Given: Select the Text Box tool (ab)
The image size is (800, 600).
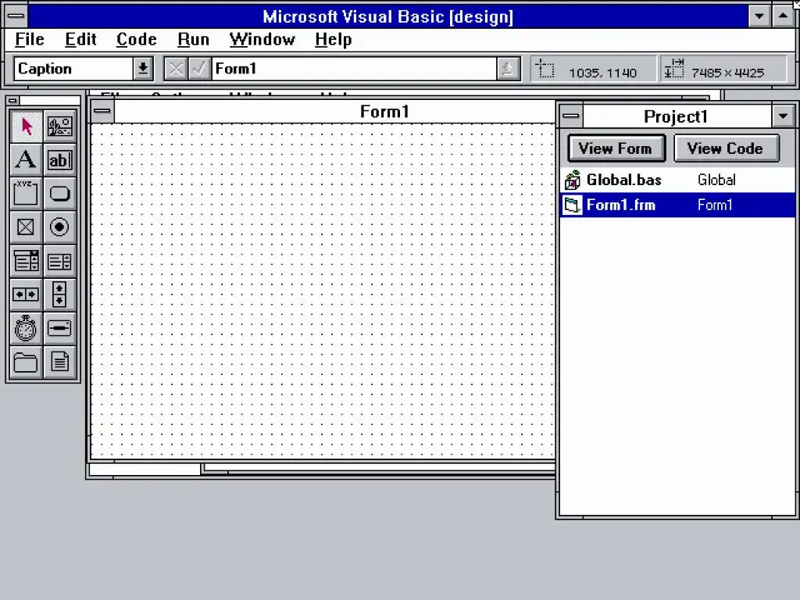Looking at the screenshot, I should coord(59,159).
